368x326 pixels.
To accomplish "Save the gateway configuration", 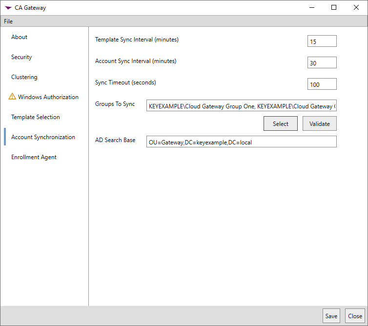I will (x=331, y=316).
